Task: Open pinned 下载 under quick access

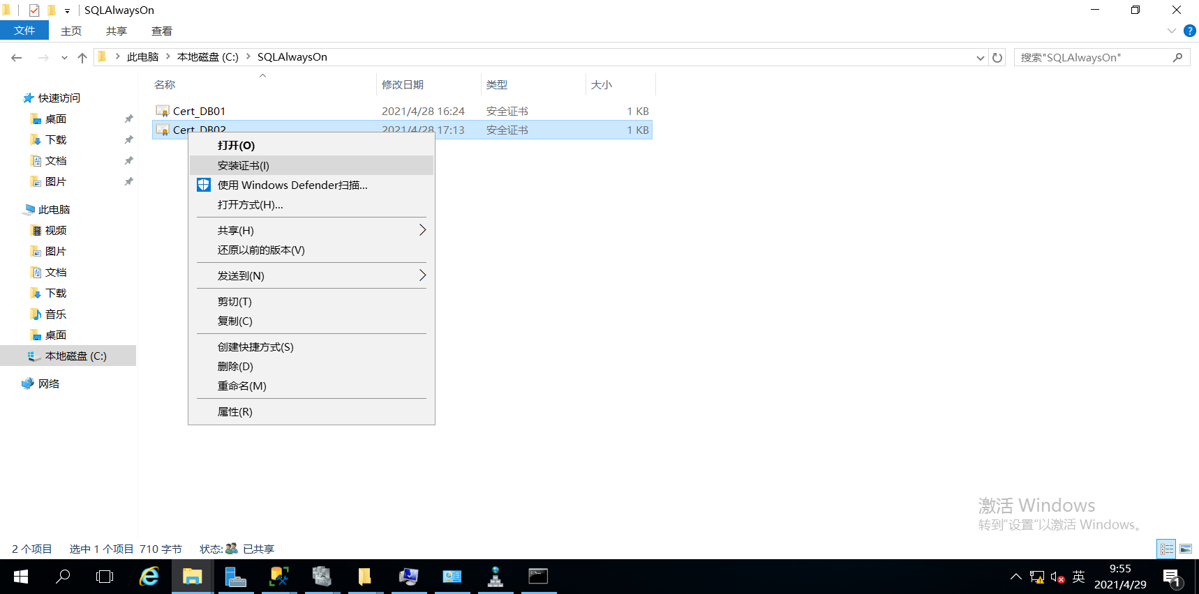Action: (56, 139)
